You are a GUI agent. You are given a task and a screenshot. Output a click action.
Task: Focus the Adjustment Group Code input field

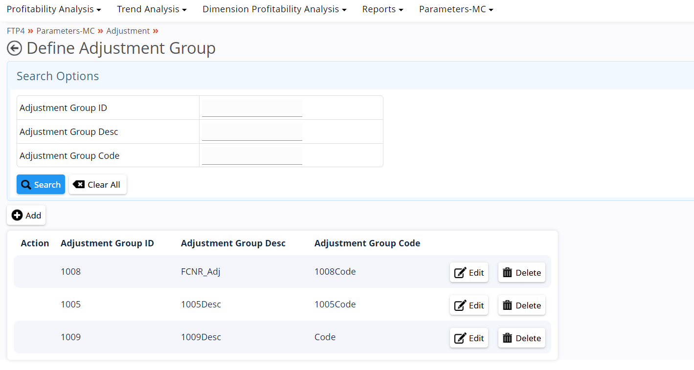[252, 156]
